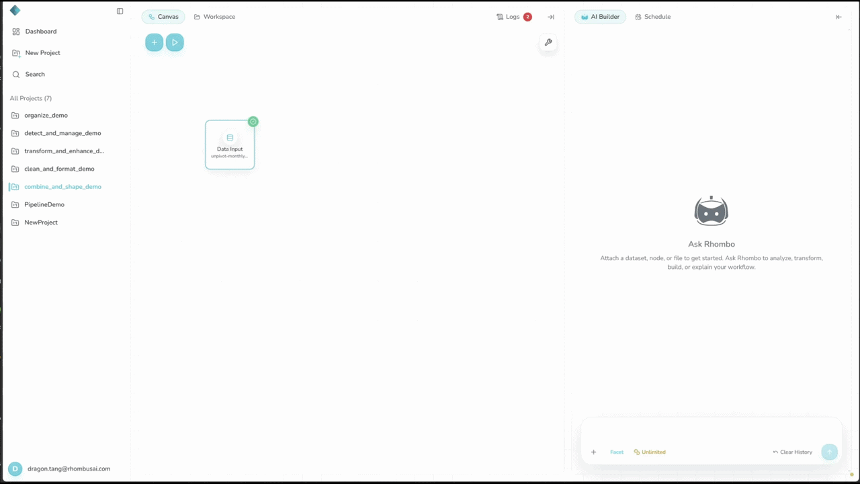Collapse the canvas panel with arrow icon
The image size is (860, 484).
[551, 17]
